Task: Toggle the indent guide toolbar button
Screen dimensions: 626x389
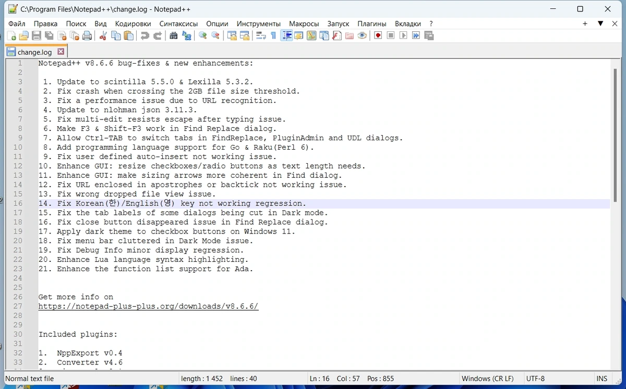Action: [286, 35]
